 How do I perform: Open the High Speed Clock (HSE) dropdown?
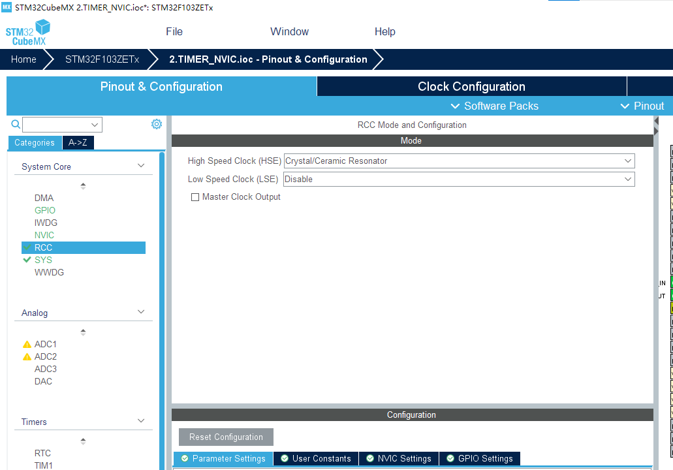[x=459, y=161]
